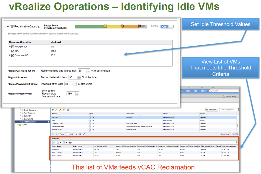Image resolution: width=261 pixels, height=174 pixels.
Task: Uncheck the Network I/O checkbox
Action: click(x=13, y=47)
